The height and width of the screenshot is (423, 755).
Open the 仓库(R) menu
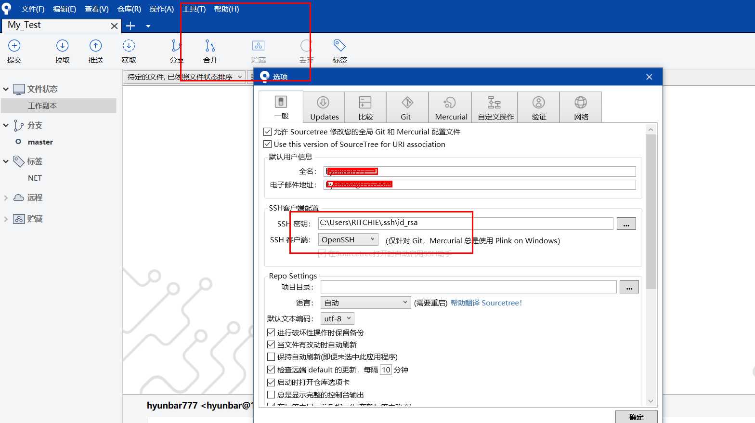click(129, 9)
